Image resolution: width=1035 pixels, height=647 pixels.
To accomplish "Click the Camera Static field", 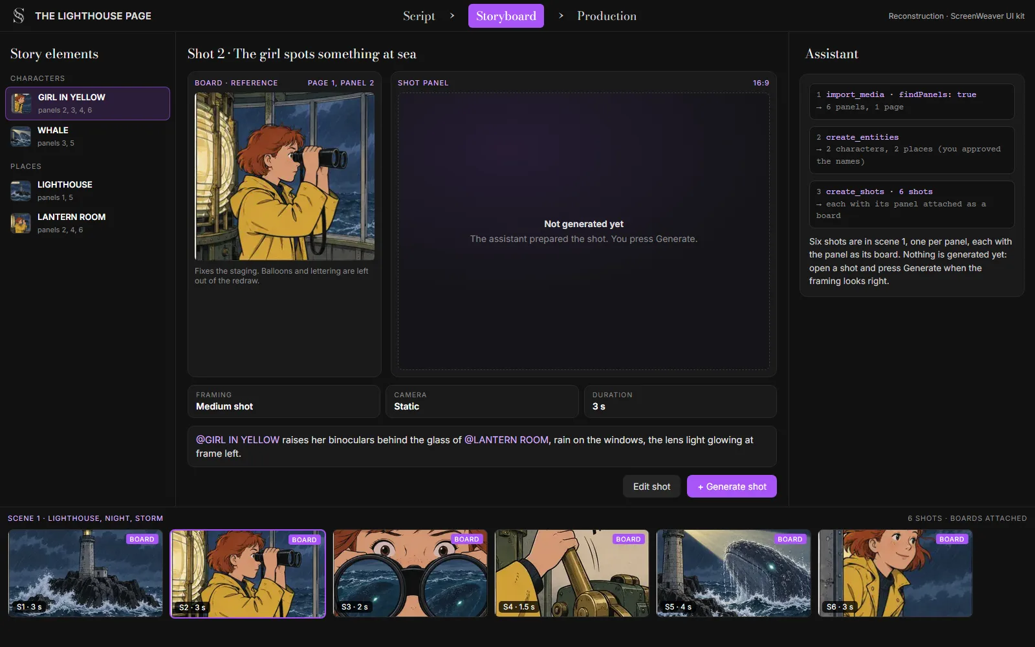I will click(x=482, y=401).
